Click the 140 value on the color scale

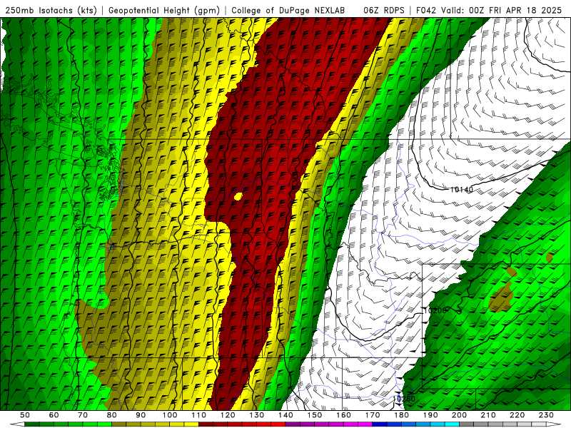[x=286, y=415]
